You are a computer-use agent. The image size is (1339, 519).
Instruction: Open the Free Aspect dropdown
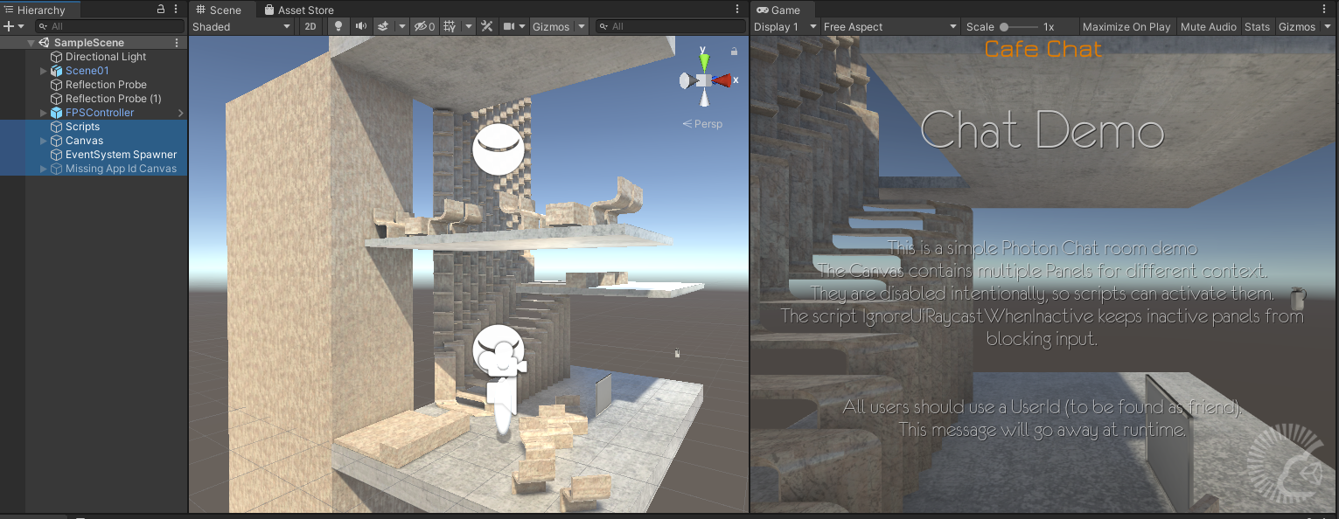click(890, 26)
